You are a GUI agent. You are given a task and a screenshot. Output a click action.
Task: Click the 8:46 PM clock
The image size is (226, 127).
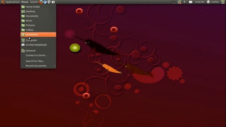tap(200, 2)
